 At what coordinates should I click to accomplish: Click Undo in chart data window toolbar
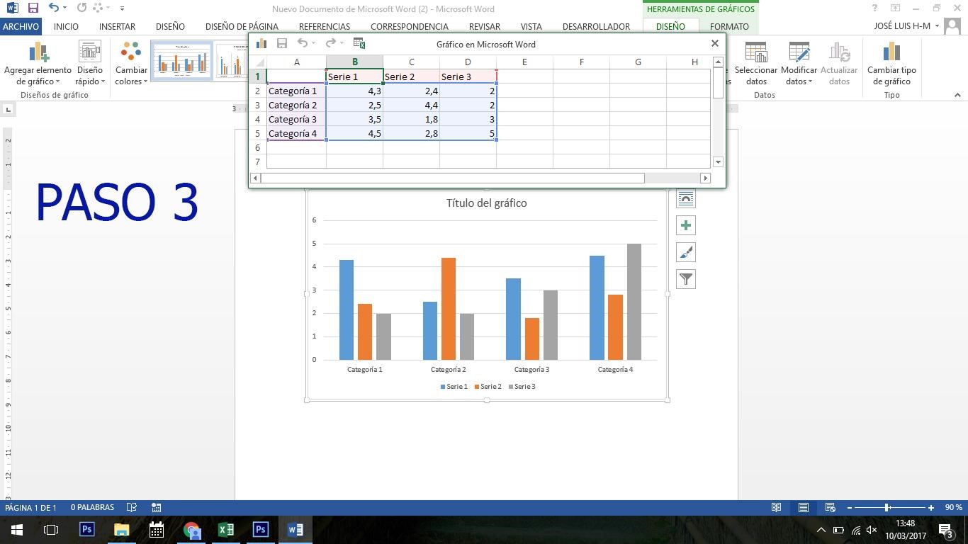click(303, 43)
